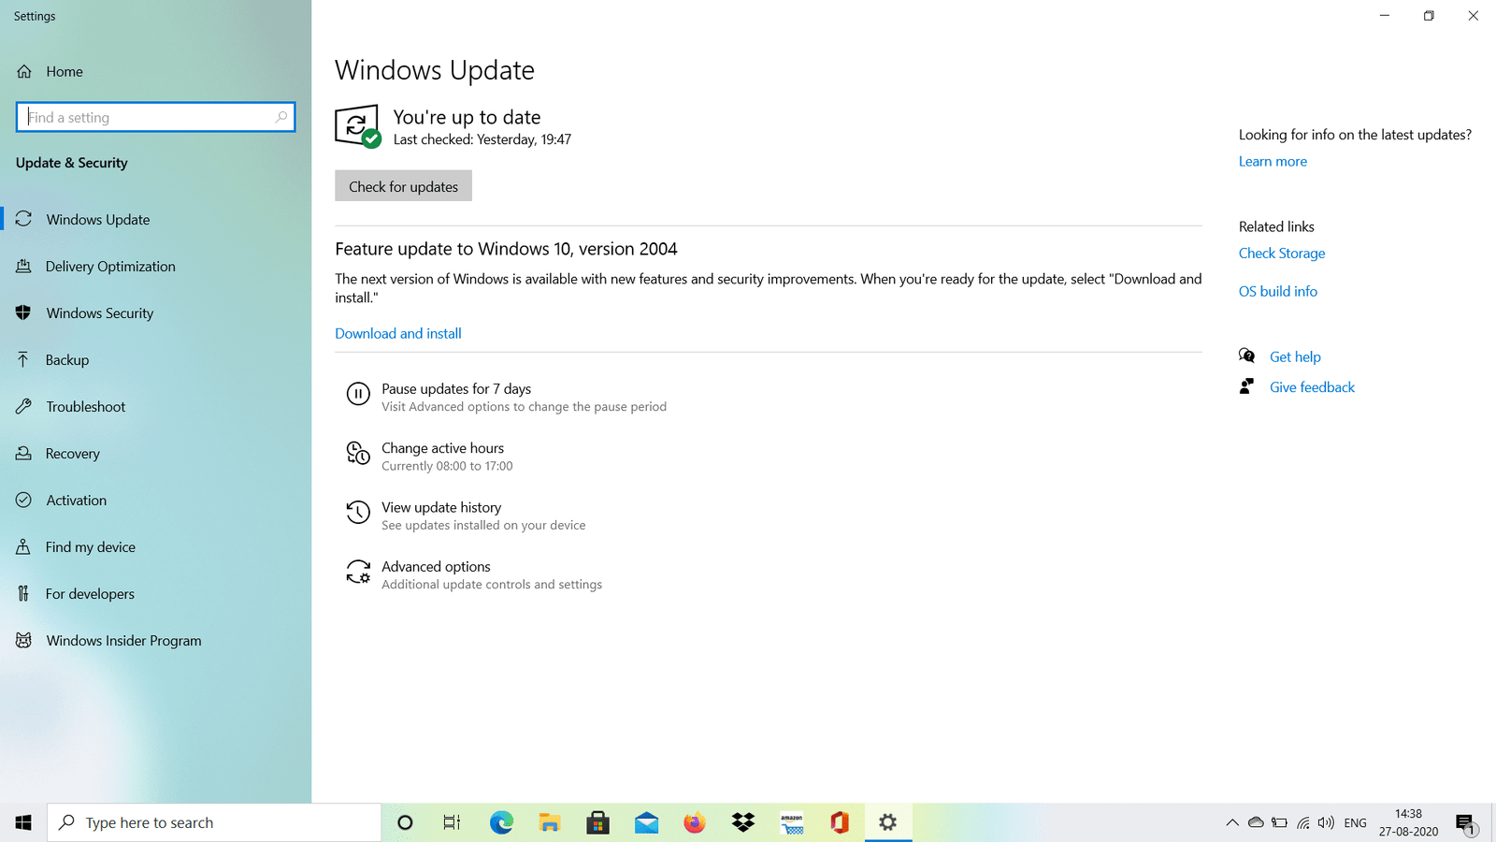
Task: Show hidden system tray icons
Action: tap(1232, 822)
